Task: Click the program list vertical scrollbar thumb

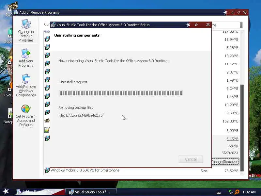Action: [242, 128]
